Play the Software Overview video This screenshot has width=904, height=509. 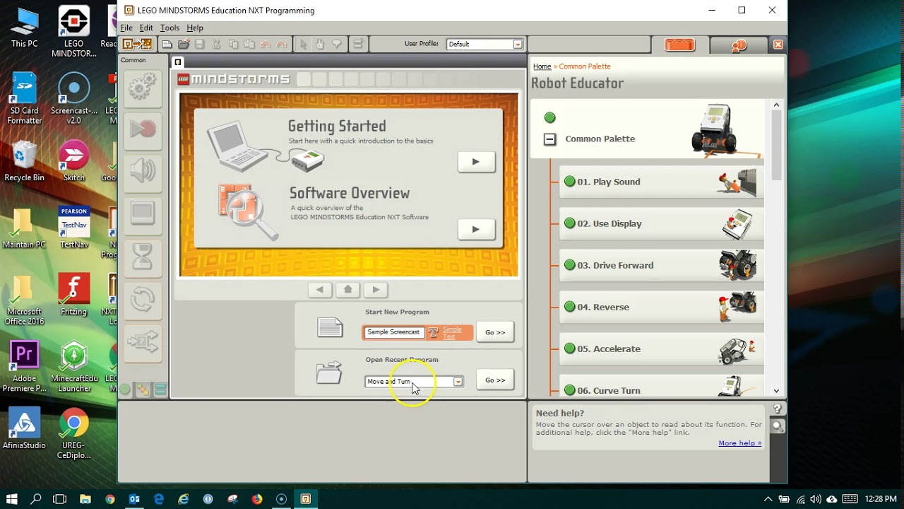(x=476, y=229)
